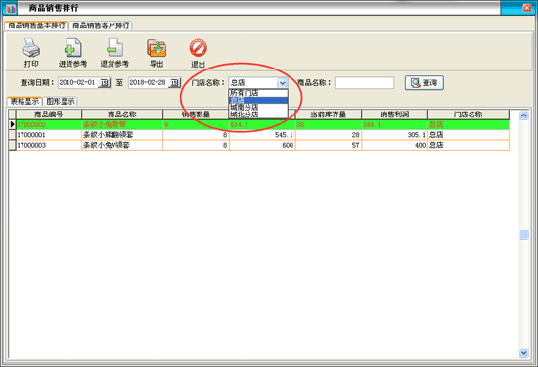Image resolution: width=538 pixels, height=367 pixels.
Task: Select the 退货参考 toolbar icon
Action: pos(114,48)
